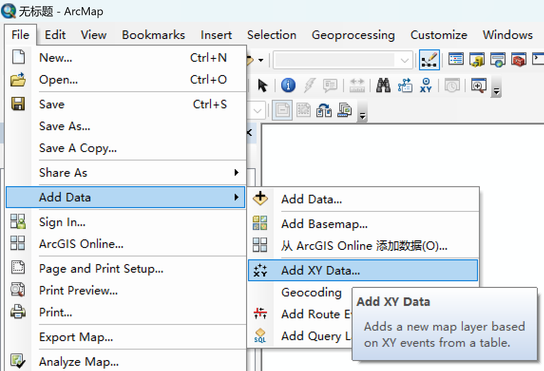The image size is (544, 371).
Task: Click the Print Preview magnifier page icon
Action: (x=18, y=289)
